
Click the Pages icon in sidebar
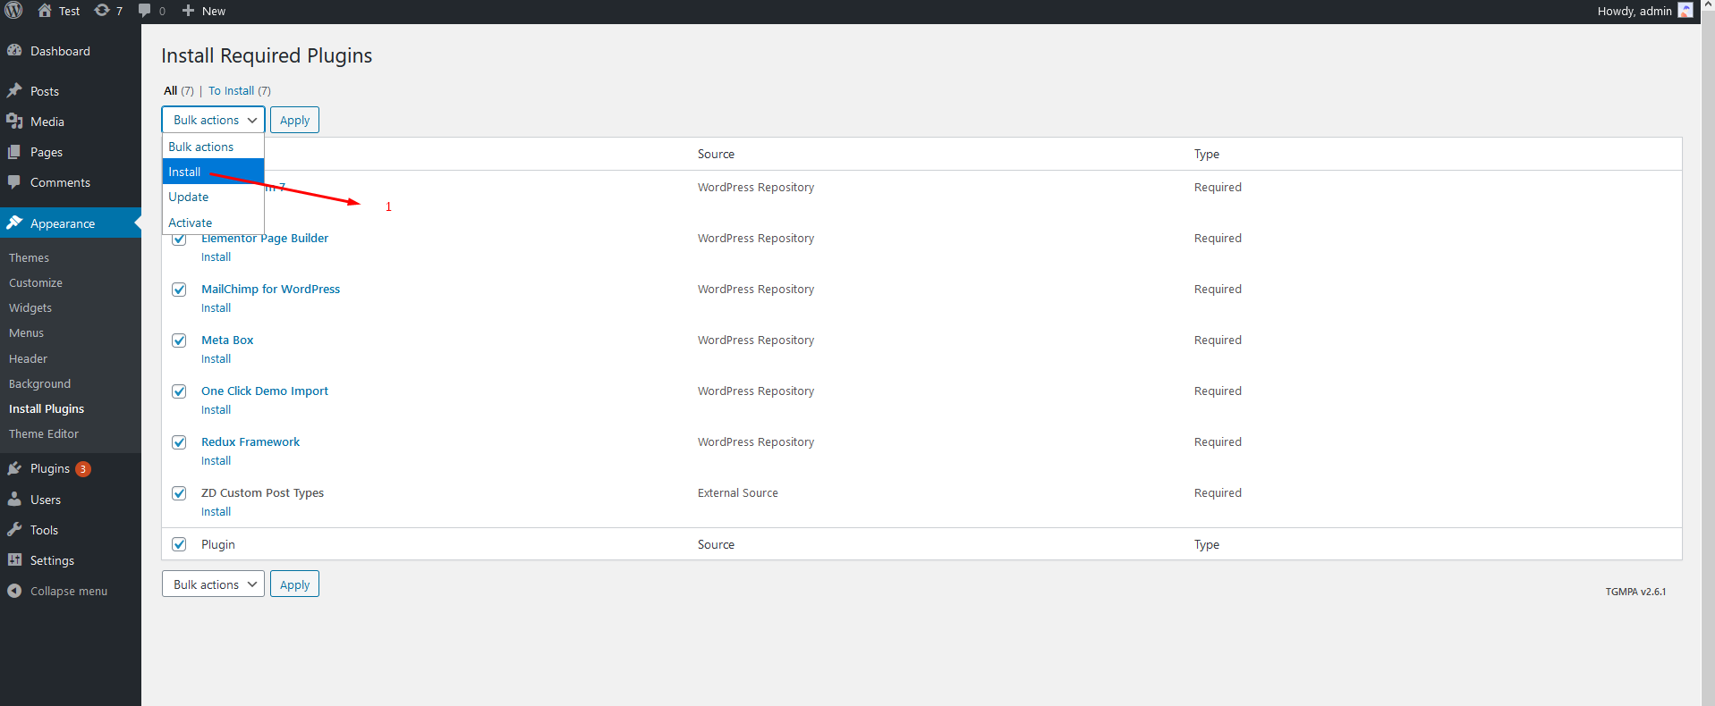click(x=14, y=152)
